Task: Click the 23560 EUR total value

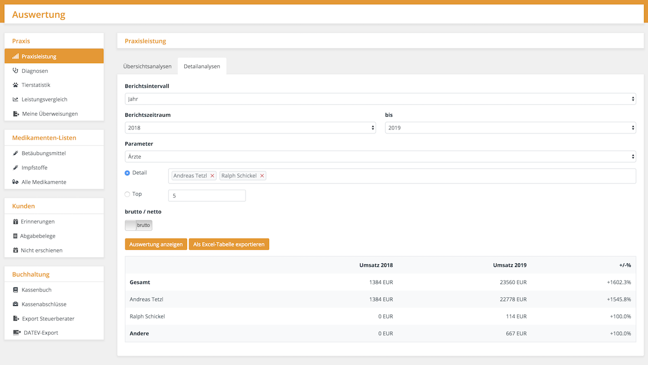Action: point(513,282)
